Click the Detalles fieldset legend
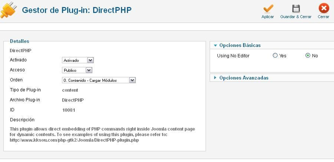334x162 pixels. point(20,41)
